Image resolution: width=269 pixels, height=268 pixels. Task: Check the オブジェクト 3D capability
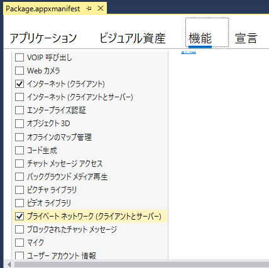(19, 124)
